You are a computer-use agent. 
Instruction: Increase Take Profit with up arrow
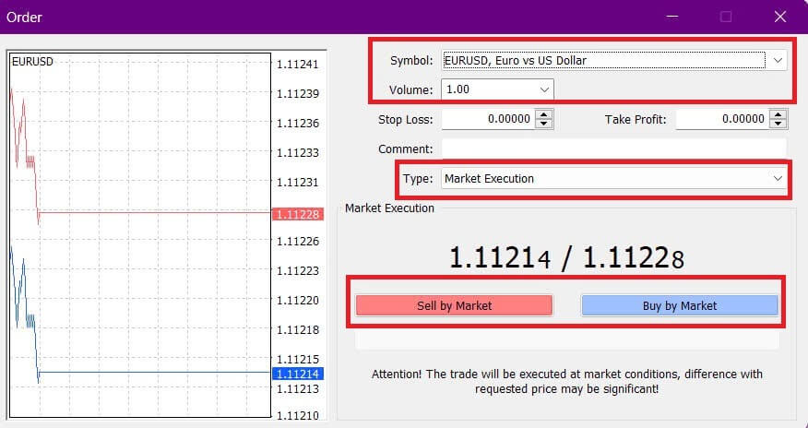point(778,114)
